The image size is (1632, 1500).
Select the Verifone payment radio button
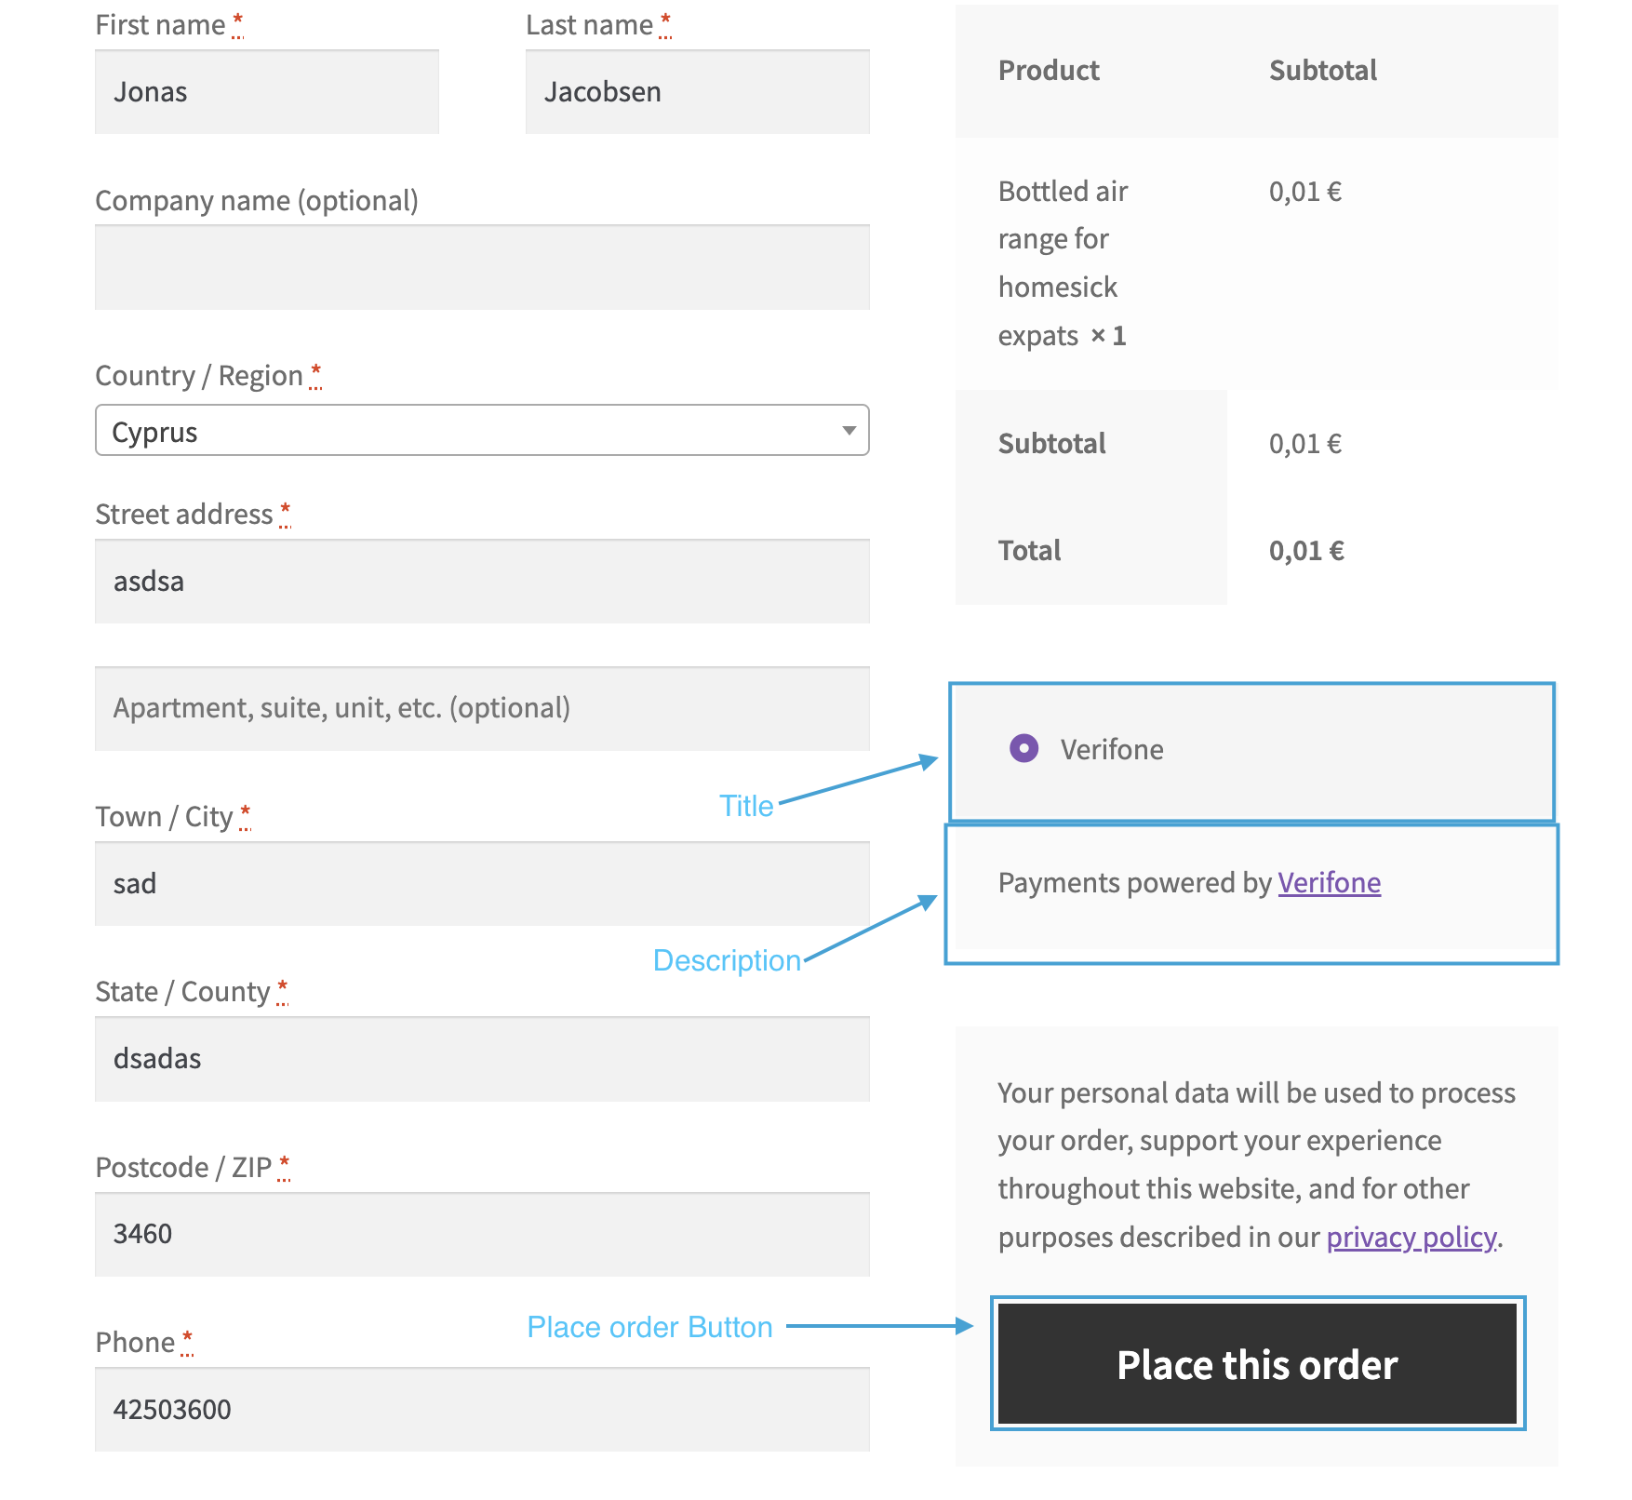(x=1023, y=748)
